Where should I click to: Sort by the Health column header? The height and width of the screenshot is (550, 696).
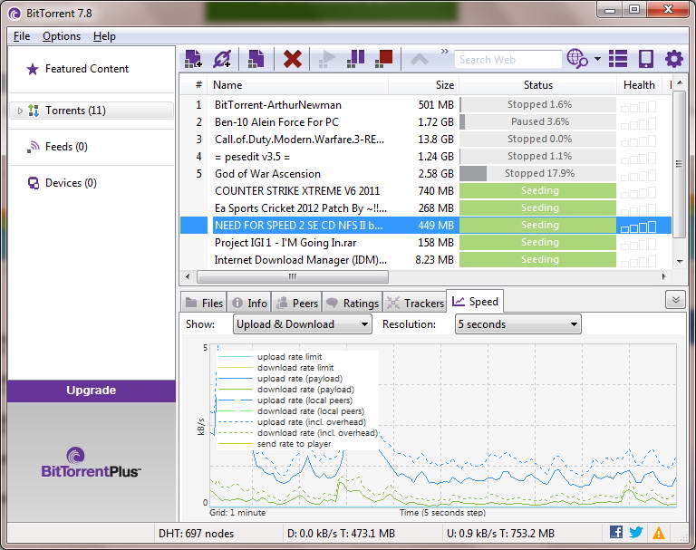(x=639, y=85)
